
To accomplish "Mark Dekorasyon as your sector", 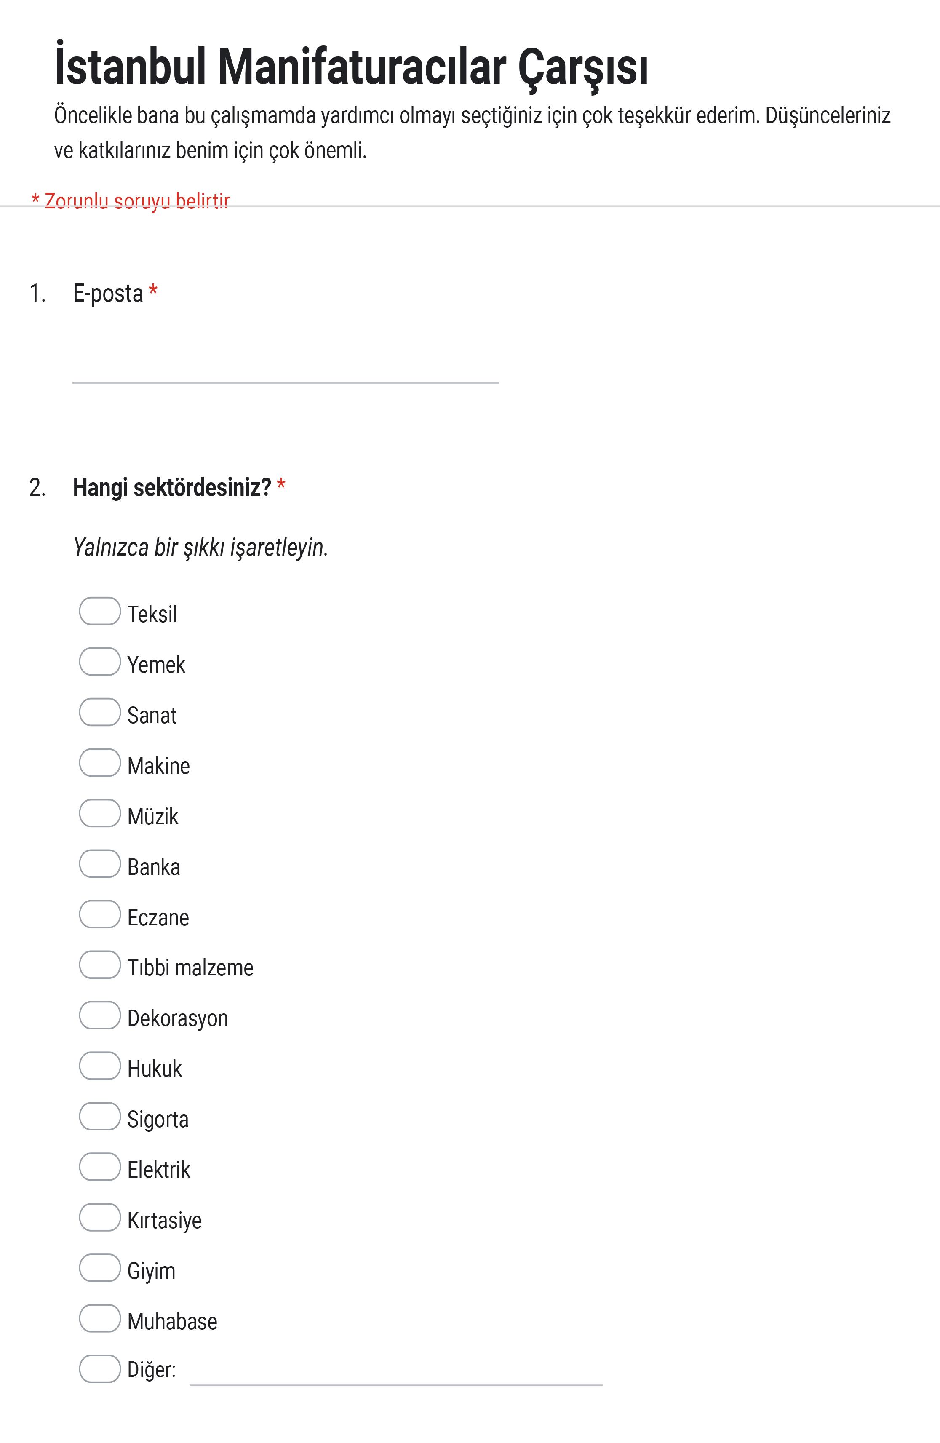I will click(x=100, y=1015).
